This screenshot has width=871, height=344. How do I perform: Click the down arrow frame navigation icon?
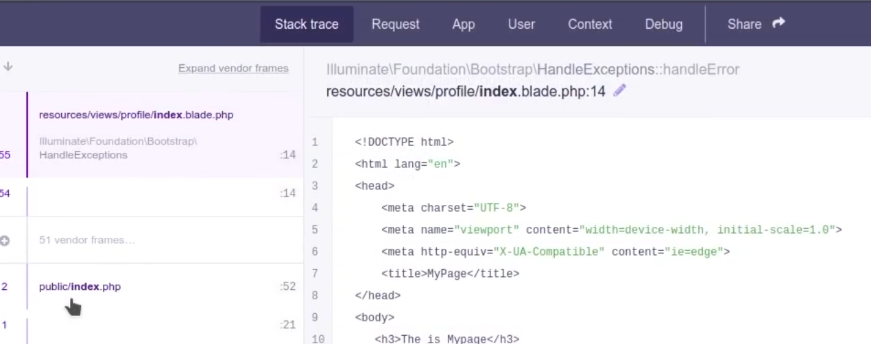tap(8, 66)
